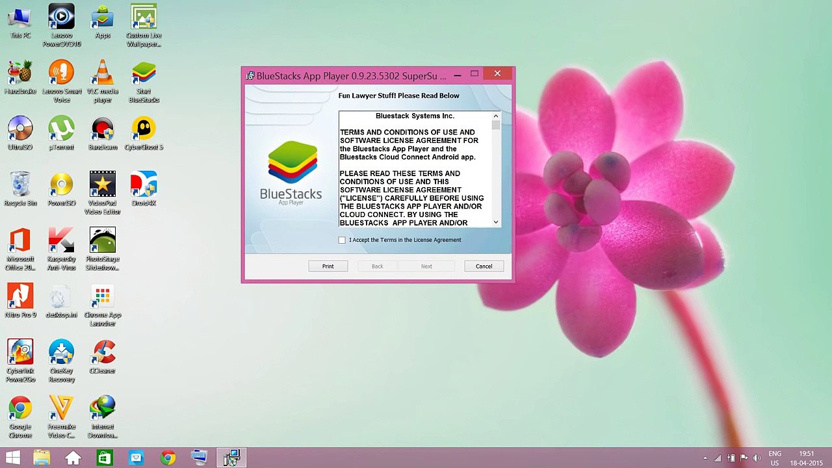This screenshot has height=468, width=832.
Task: Launch Handbrake from the desktop
Action: point(20,78)
